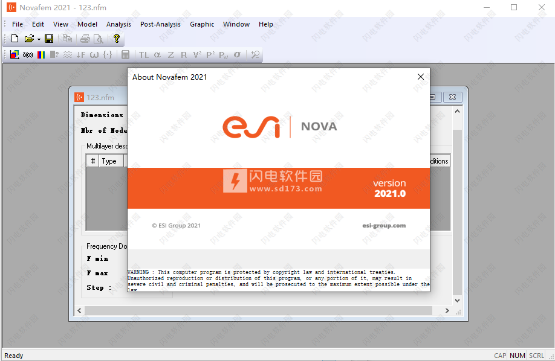Click the Type column header
This screenshot has height=361, width=555.
[111, 161]
